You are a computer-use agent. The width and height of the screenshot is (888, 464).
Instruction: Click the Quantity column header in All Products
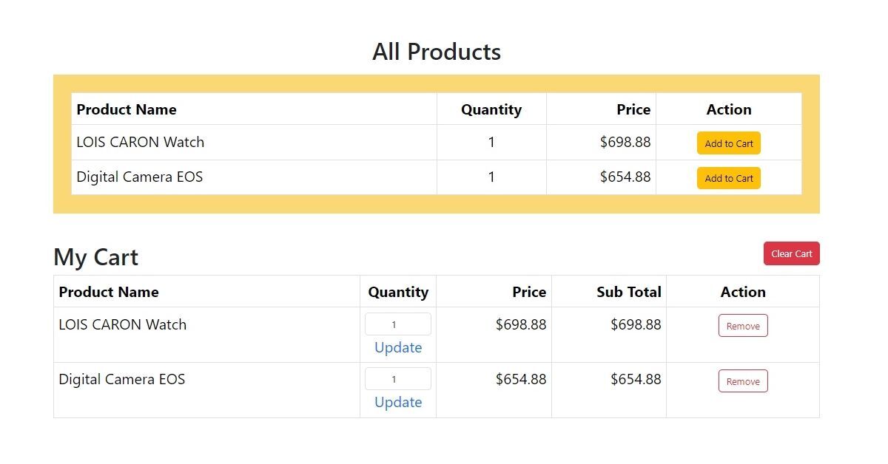tap(491, 109)
